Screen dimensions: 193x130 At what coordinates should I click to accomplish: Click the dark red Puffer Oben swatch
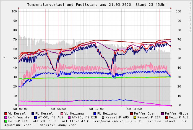131,113
